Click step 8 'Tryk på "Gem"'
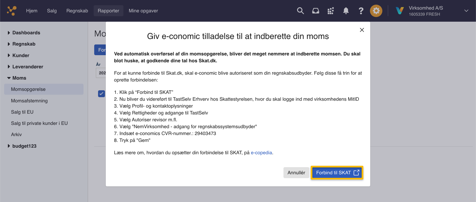This screenshot has height=202, width=476. (132, 140)
